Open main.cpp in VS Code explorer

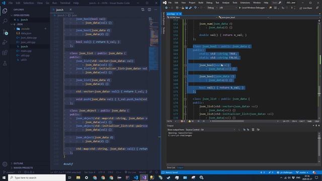pyautogui.click(x=26, y=51)
